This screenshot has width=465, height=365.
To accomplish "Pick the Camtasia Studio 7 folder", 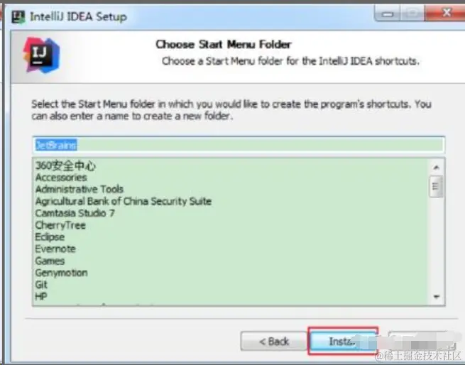I will click(75, 213).
